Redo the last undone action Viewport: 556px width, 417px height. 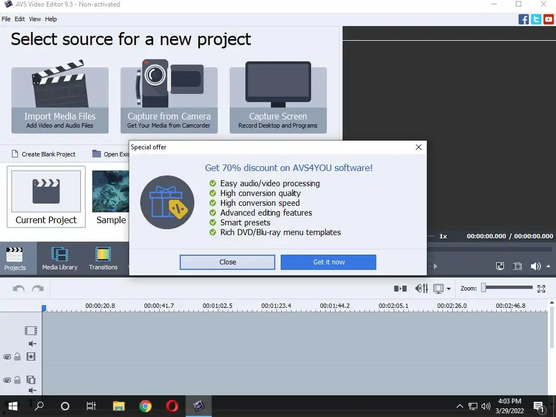coord(37,289)
